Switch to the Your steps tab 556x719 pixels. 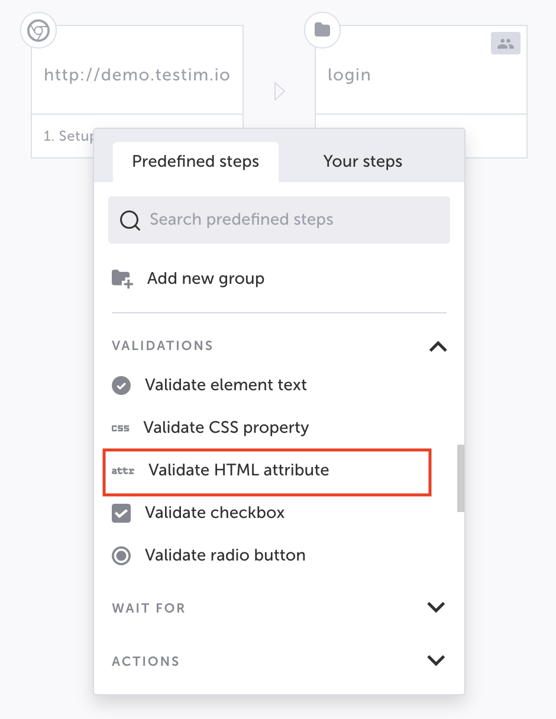pyautogui.click(x=363, y=161)
